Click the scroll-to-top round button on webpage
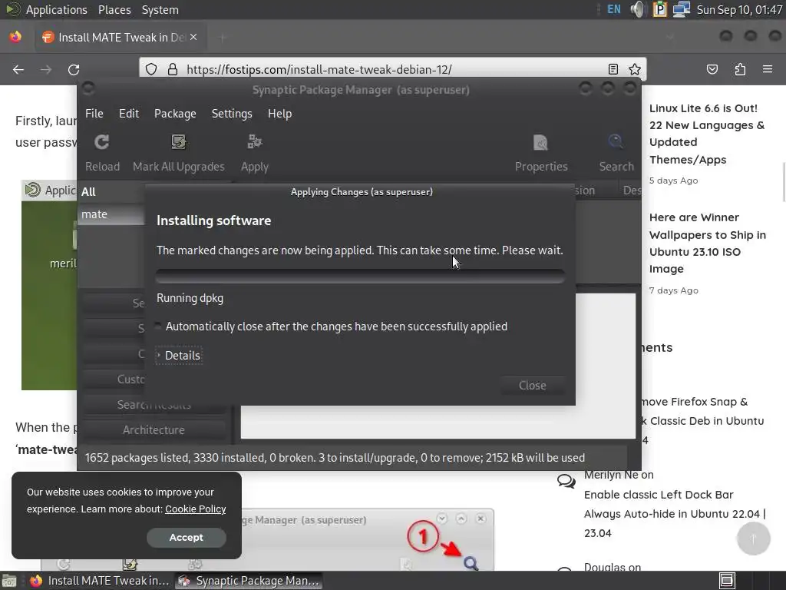 pos(753,539)
